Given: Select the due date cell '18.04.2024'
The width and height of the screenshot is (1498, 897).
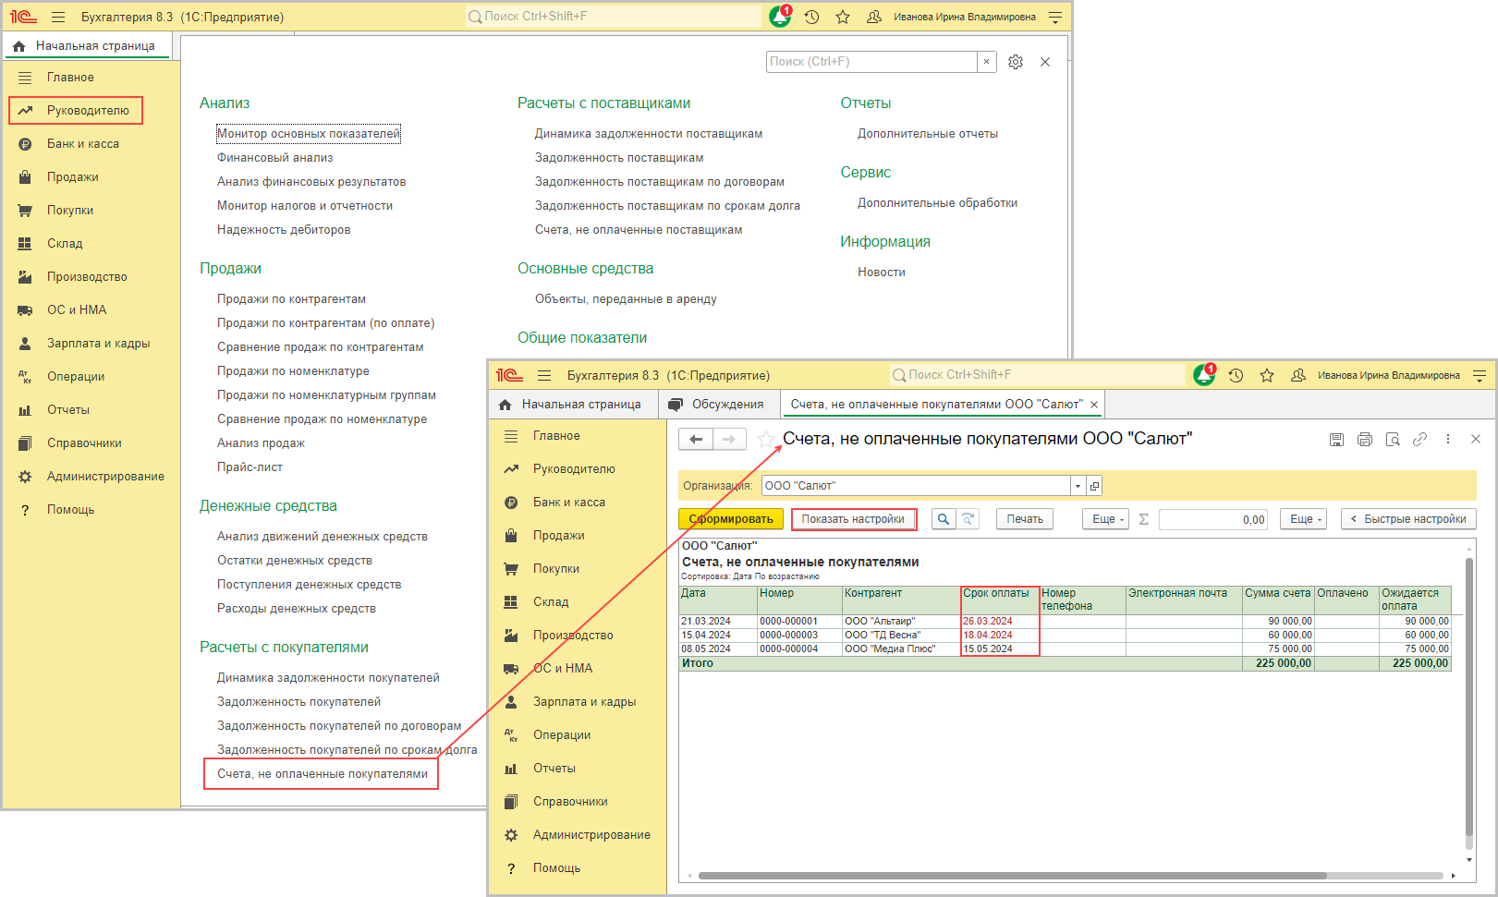Looking at the screenshot, I should pos(1000,636).
